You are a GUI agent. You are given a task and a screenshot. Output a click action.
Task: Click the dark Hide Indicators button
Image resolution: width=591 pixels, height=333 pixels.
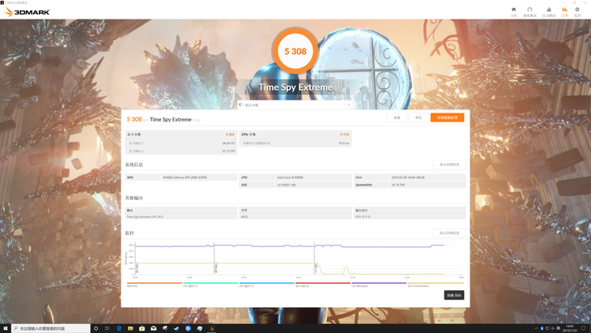pos(454,295)
